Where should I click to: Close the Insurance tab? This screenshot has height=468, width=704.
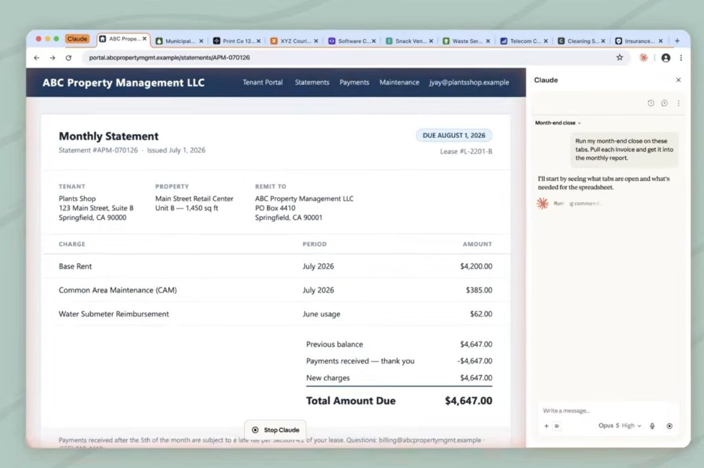pos(661,41)
